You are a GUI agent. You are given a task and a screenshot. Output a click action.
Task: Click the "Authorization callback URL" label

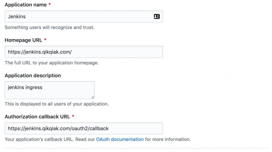click(x=37, y=117)
